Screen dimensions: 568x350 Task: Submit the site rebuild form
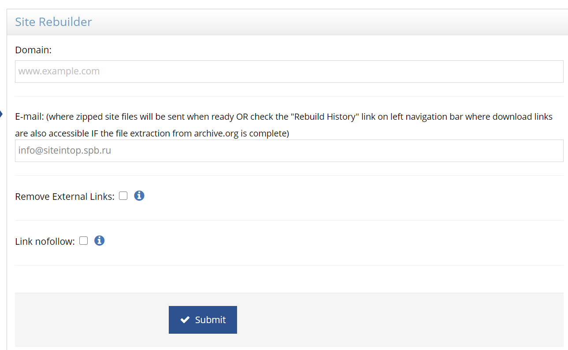point(203,320)
